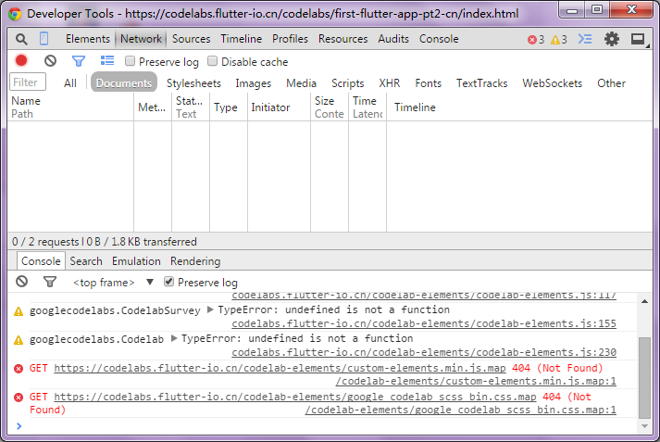Filter requests by Other
Screen dimensions: 660x442
coord(611,83)
